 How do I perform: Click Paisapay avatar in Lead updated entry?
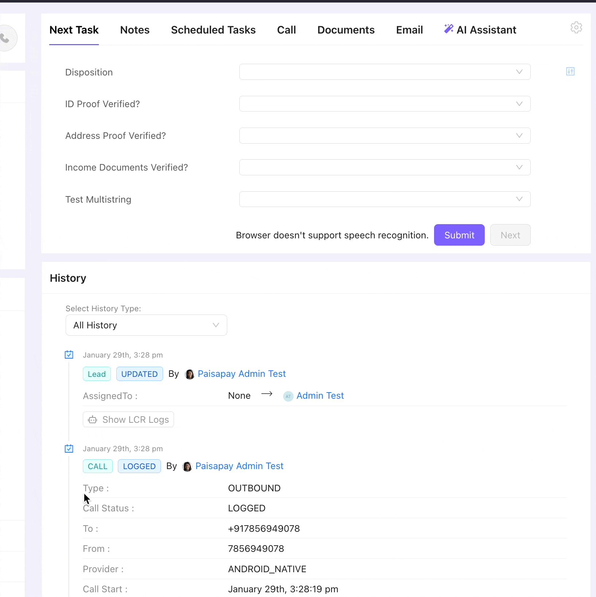(190, 374)
